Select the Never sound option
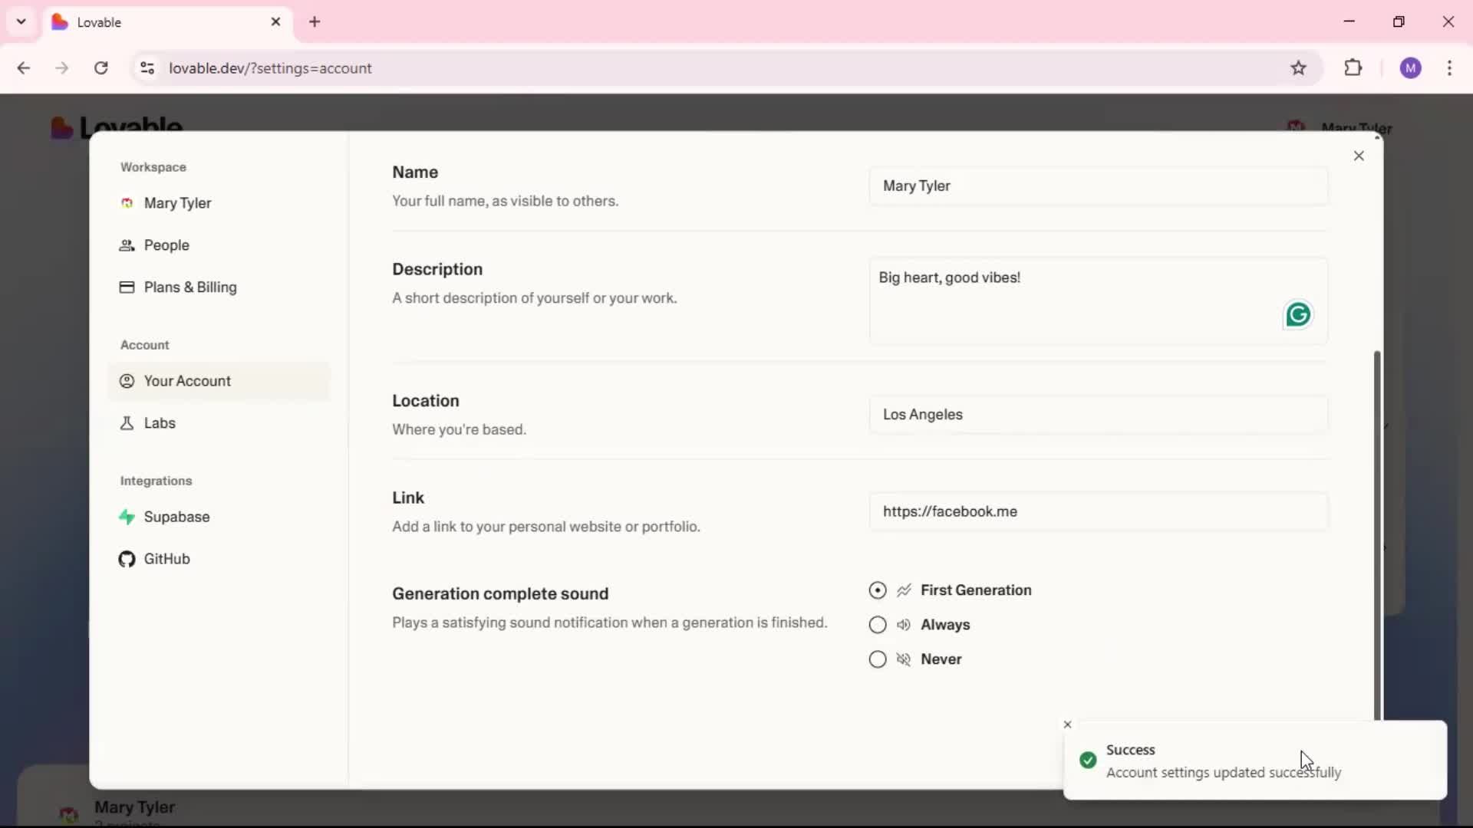The image size is (1473, 828). [878, 659]
